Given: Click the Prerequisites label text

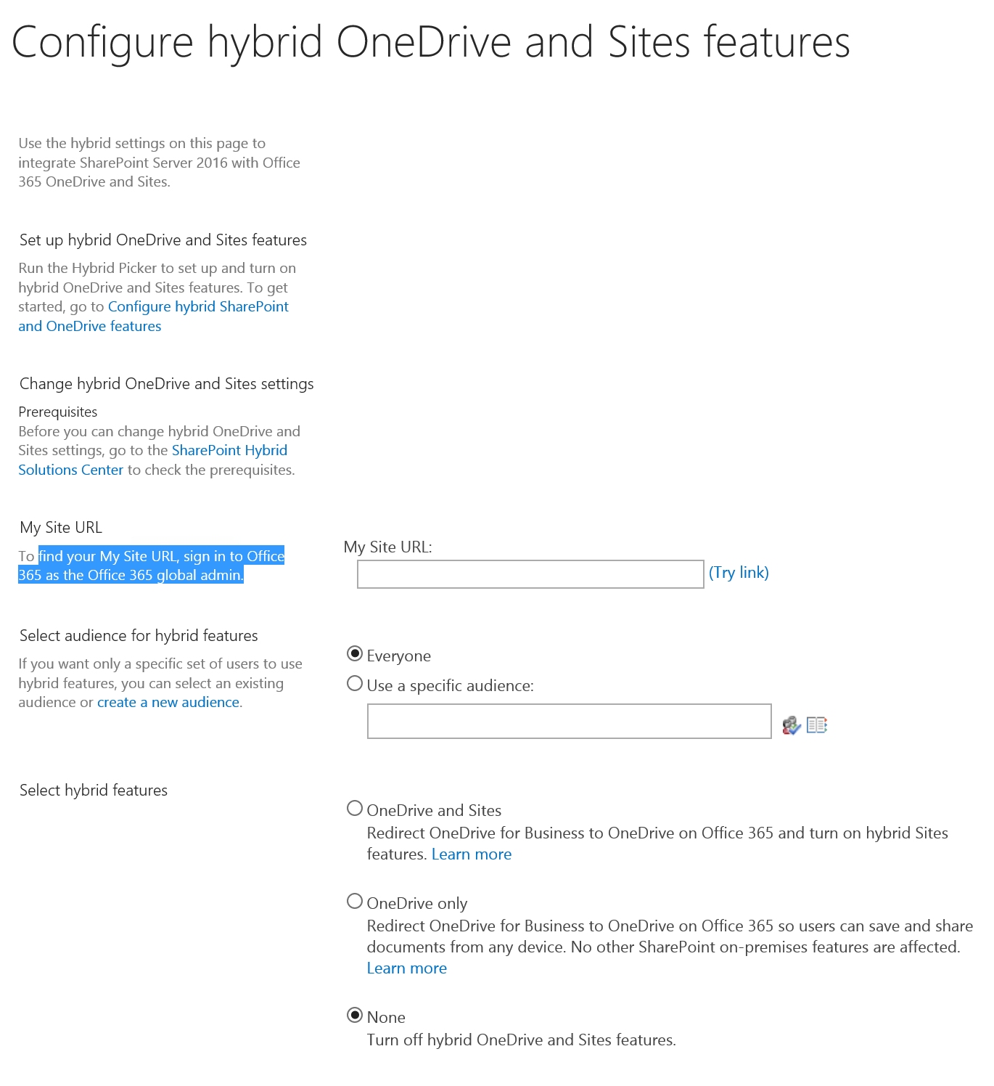Looking at the screenshot, I should 58,412.
